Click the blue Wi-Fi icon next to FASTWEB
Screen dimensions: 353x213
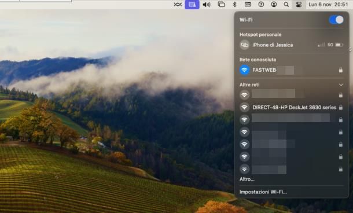click(244, 70)
